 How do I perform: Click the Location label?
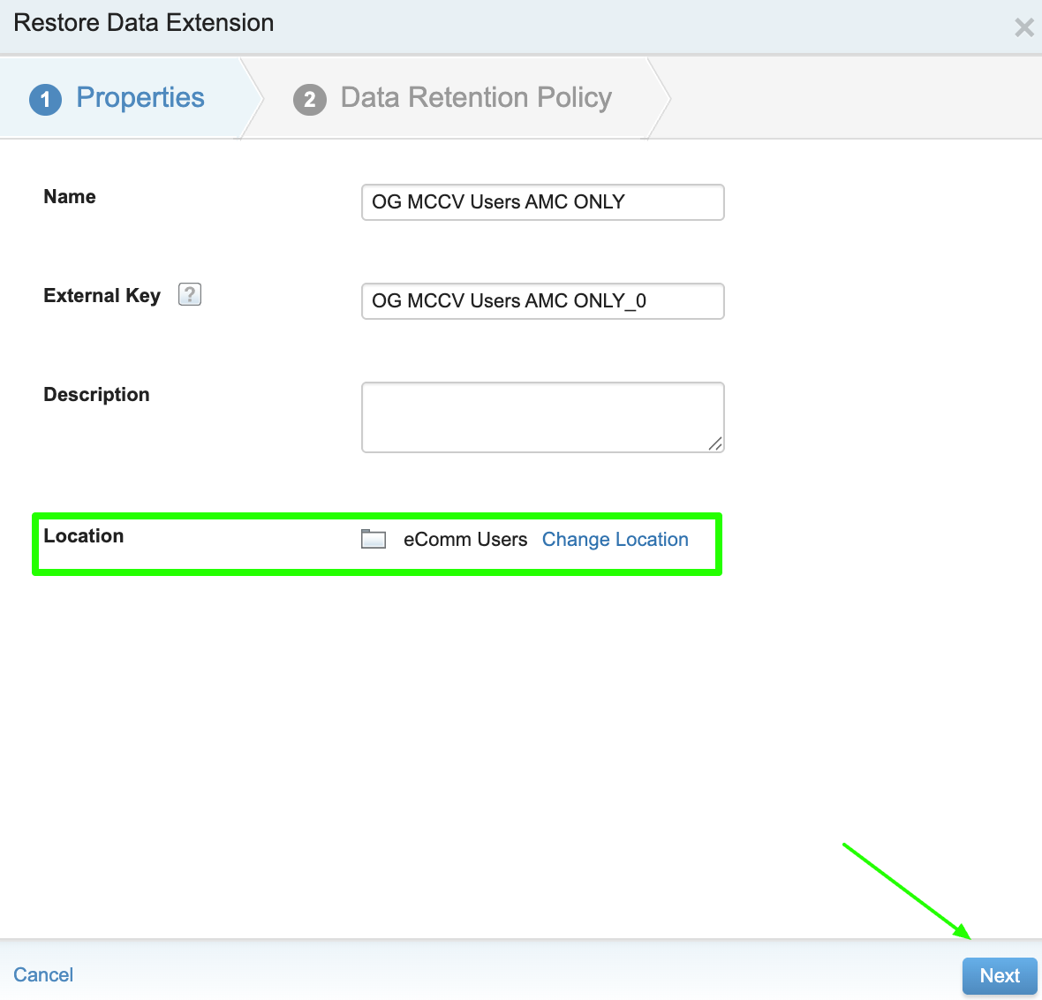pos(84,536)
